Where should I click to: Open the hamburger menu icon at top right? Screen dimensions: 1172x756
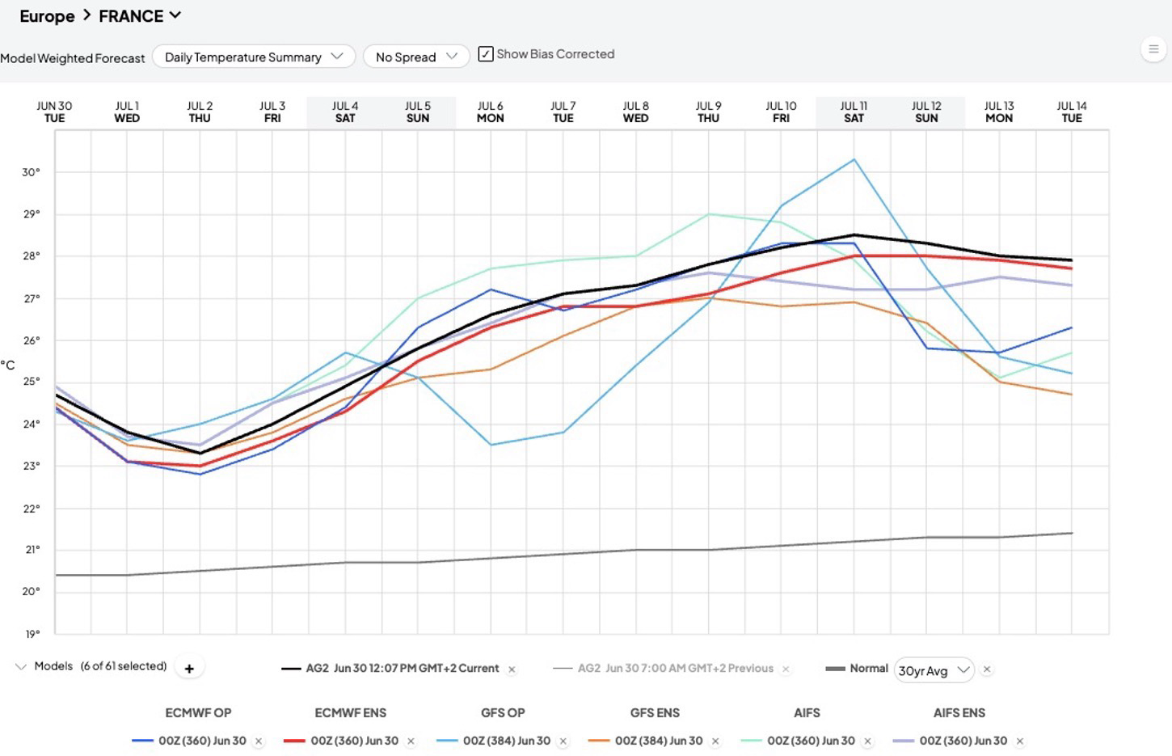(1153, 49)
